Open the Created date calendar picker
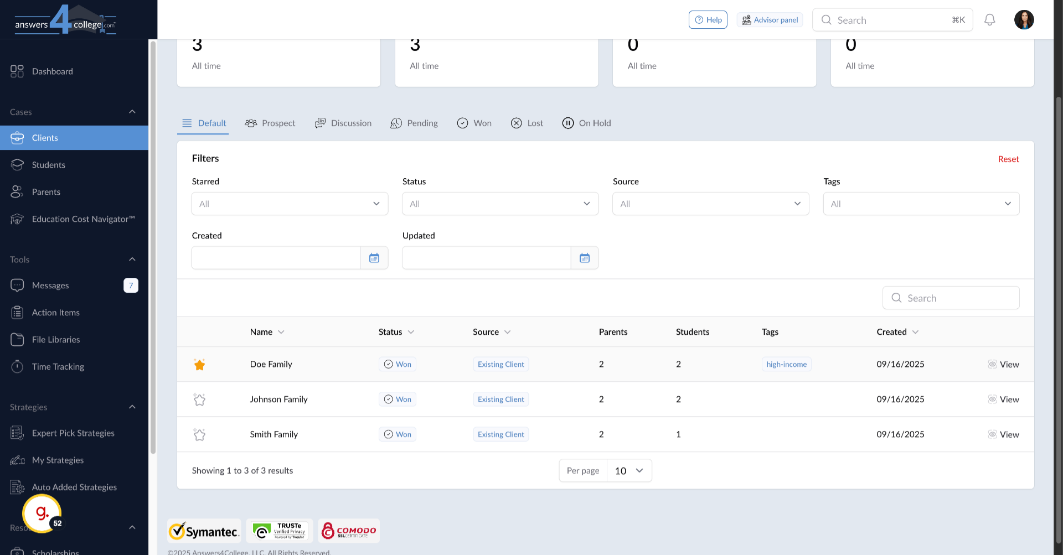The width and height of the screenshot is (1063, 555). click(x=374, y=258)
